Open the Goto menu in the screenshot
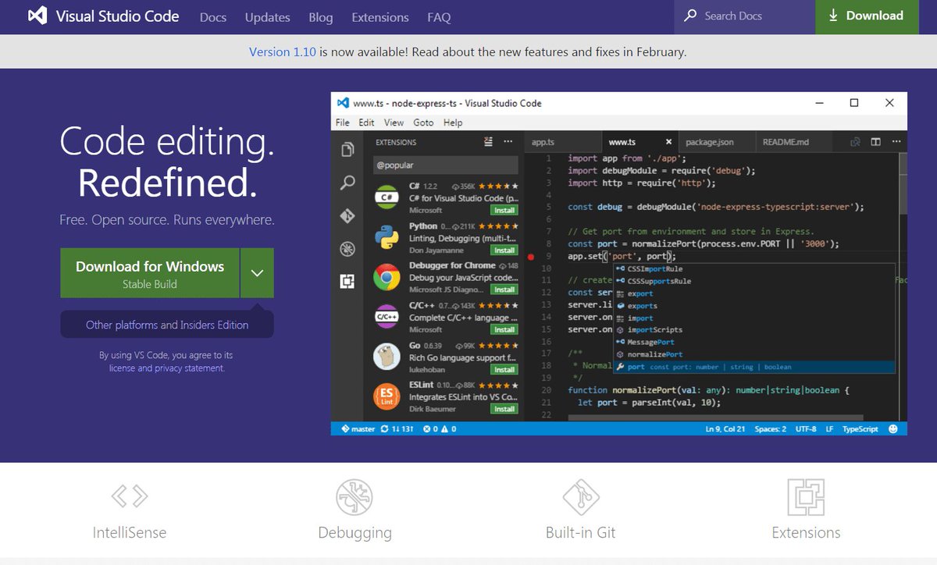This screenshot has height=565, width=937. coord(423,123)
